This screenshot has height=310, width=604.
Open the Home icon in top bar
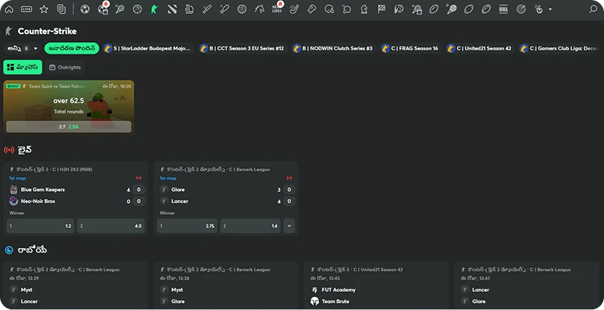pyautogui.click(x=9, y=9)
